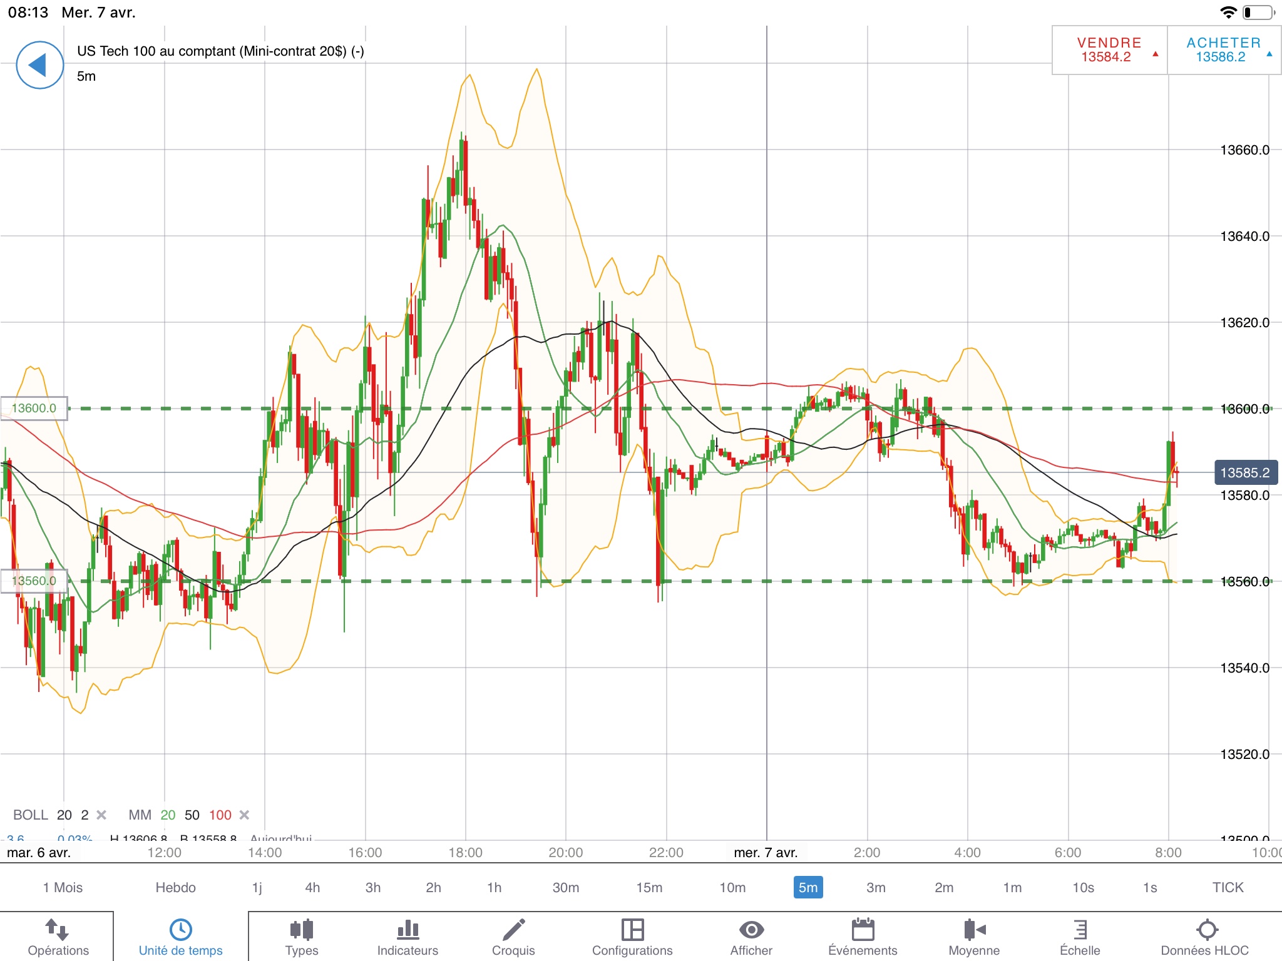This screenshot has height=961, width=1282.
Task: Choose the TICK timeframe
Action: [x=1228, y=887]
